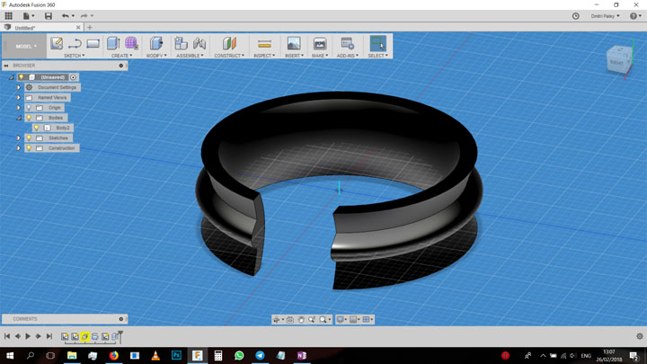
Task: Hide Body2 using its light bulb
Action: pyautogui.click(x=37, y=128)
